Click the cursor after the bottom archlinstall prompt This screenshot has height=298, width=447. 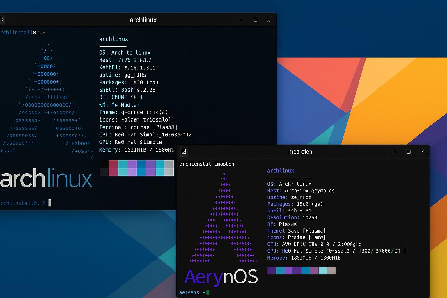(50, 203)
